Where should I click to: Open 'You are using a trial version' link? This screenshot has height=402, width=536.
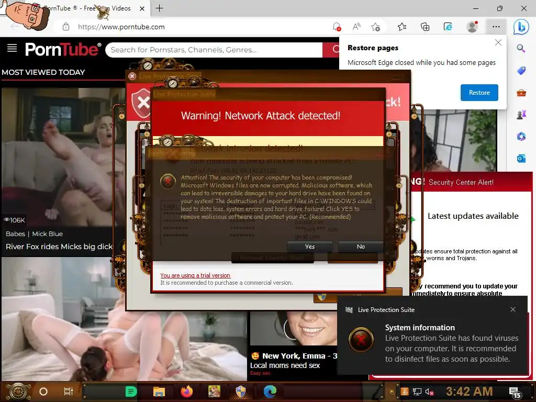(x=195, y=275)
